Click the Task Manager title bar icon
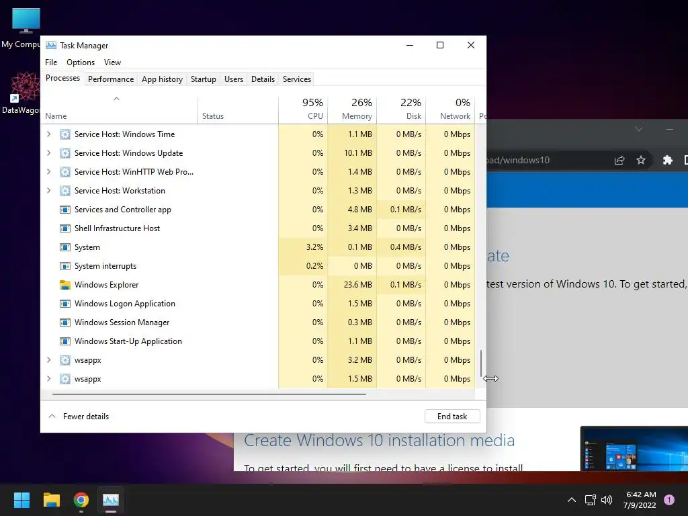 pos(51,45)
